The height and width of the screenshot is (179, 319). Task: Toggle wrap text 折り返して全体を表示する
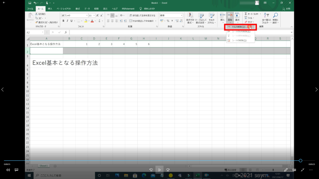tap(142, 15)
